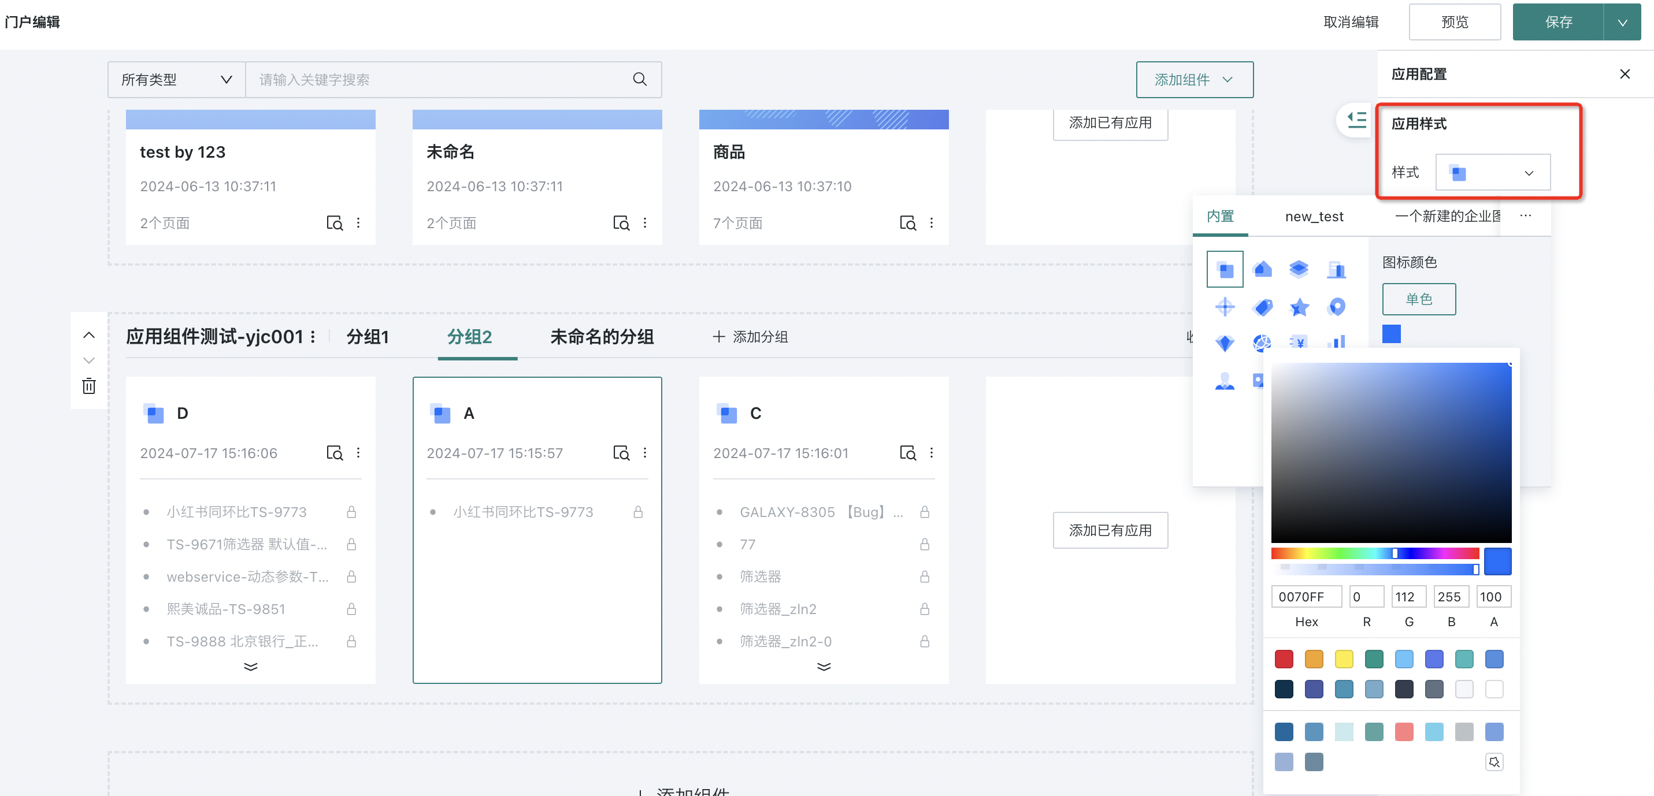Move component up with the up chevron
1654x796 pixels.
89,335
